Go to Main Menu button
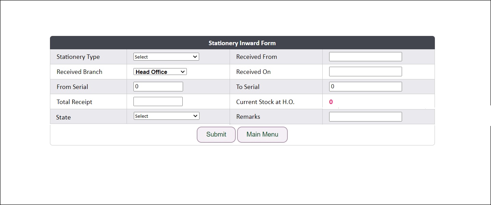 [x=262, y=134]
